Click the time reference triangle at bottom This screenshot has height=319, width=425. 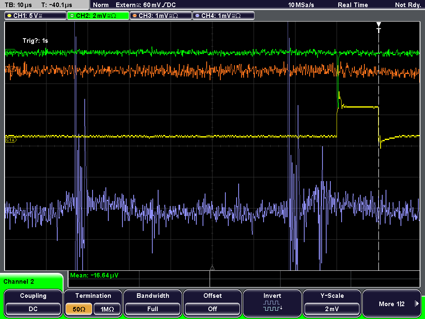pos(212,268)
